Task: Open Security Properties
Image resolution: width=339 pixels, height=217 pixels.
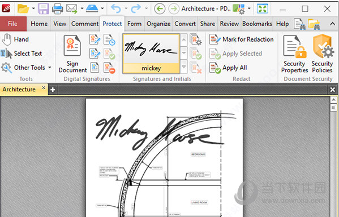Action: [x=294, y=54]
